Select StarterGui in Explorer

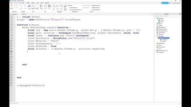(160, 34)
